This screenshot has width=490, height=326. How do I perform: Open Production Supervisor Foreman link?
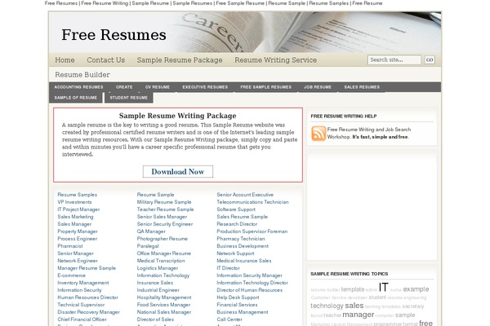pyautogui.click(x=252, y=231)
